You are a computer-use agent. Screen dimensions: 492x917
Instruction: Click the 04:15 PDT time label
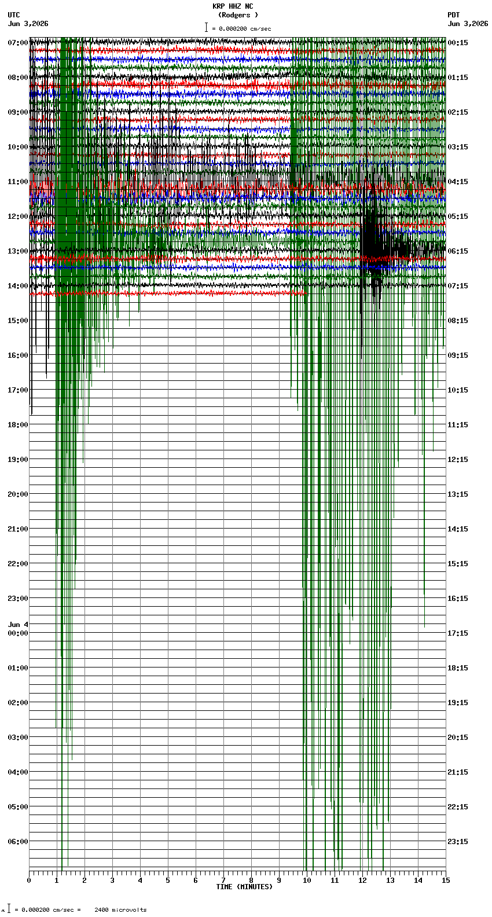(x=458, y=182)
